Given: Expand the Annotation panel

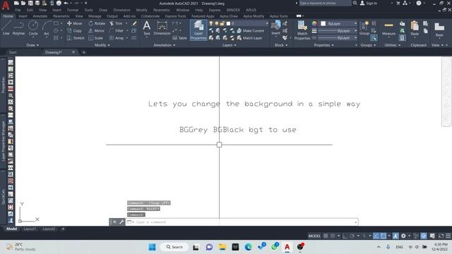Looking at the screenshot, I should [x=165, y=45].
